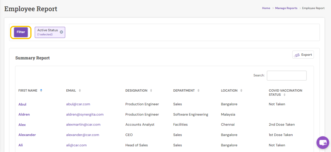Screen dimensions: 331x152
Task: Select the CEO designation cell
Action: point(129,135)
